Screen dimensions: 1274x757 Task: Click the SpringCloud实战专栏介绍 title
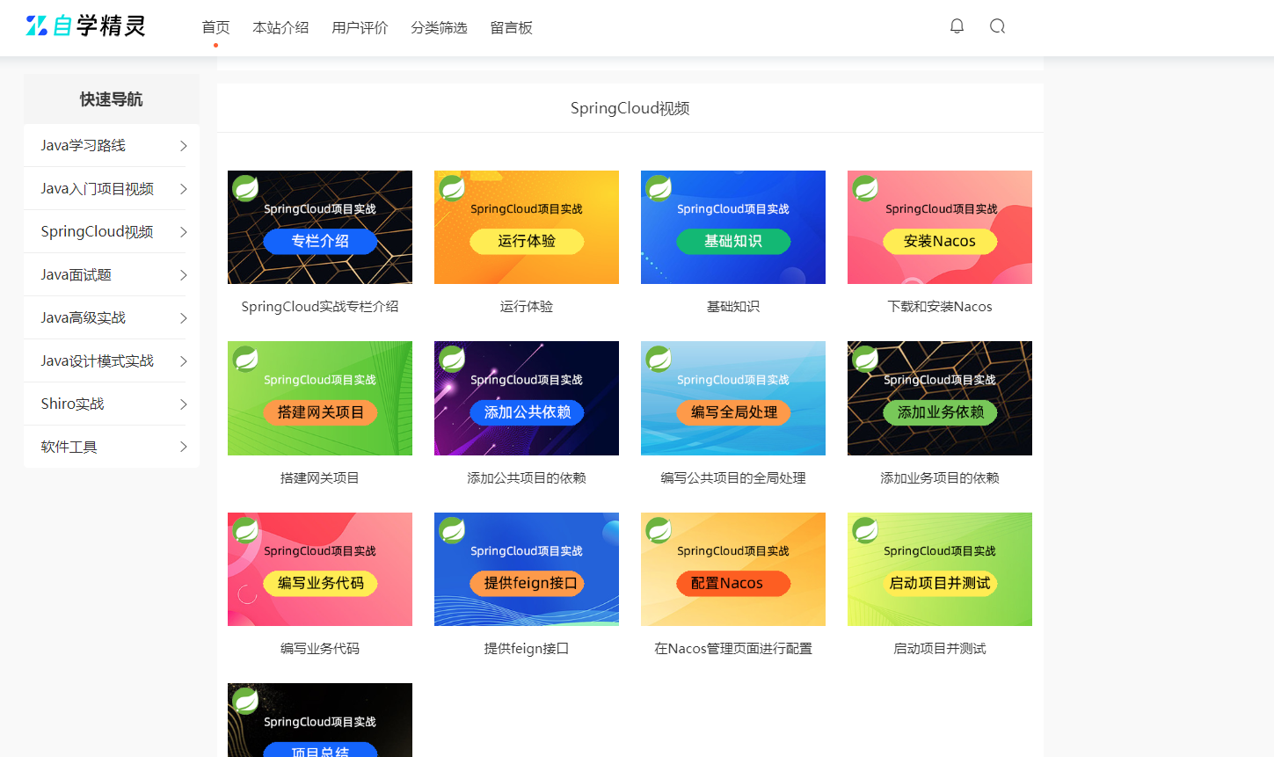pos(320,307)
